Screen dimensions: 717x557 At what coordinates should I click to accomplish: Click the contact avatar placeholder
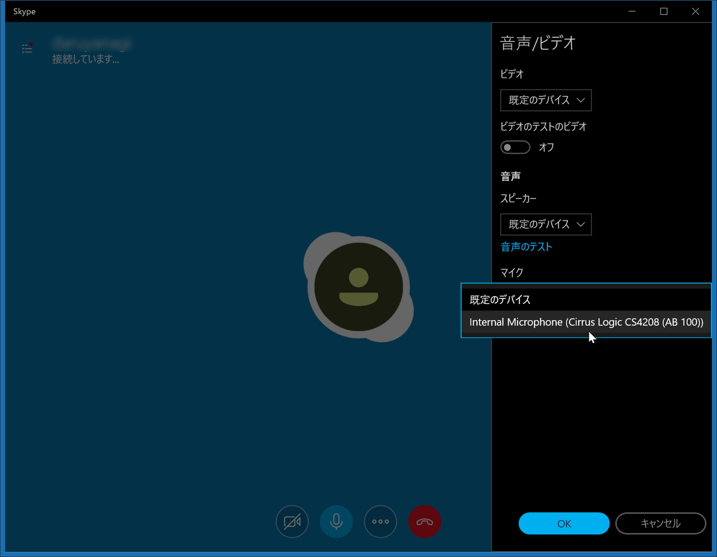point(358,286)
